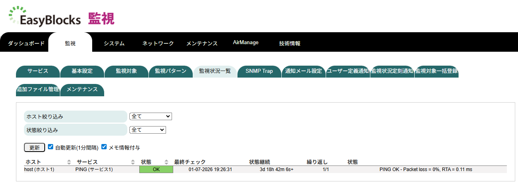Switch to the 監視対象 tab
Screen dimensions: 518x185
(x=127, y=71)
